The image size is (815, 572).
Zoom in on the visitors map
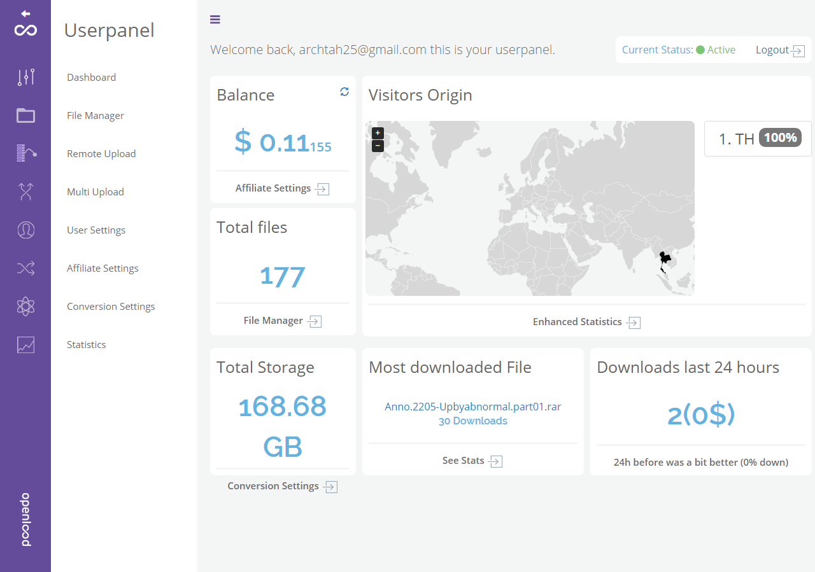(x=378, y=133)
